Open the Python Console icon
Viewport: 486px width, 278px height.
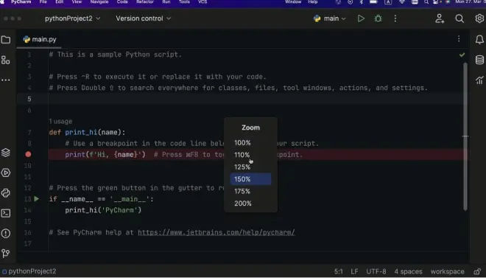coord(6,193)
